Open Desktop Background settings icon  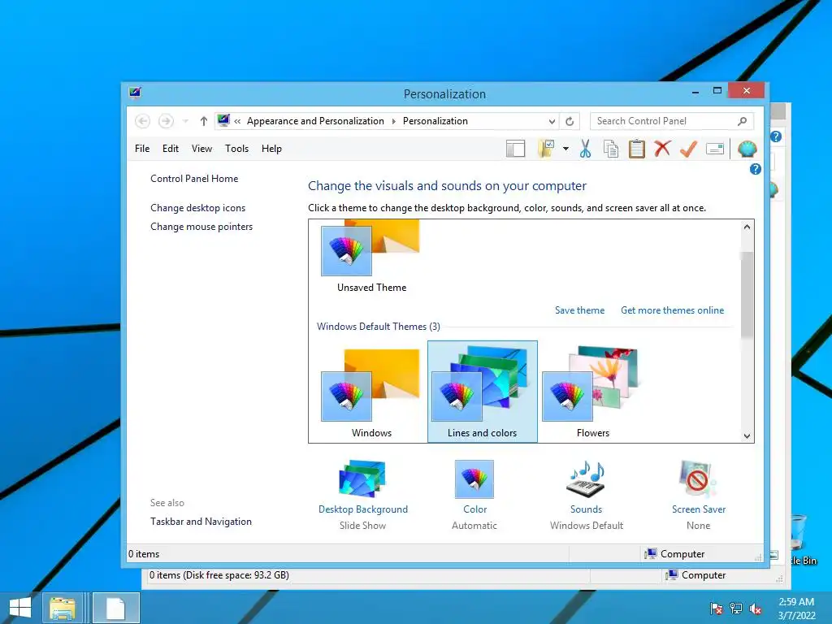(x=362, y=479)
